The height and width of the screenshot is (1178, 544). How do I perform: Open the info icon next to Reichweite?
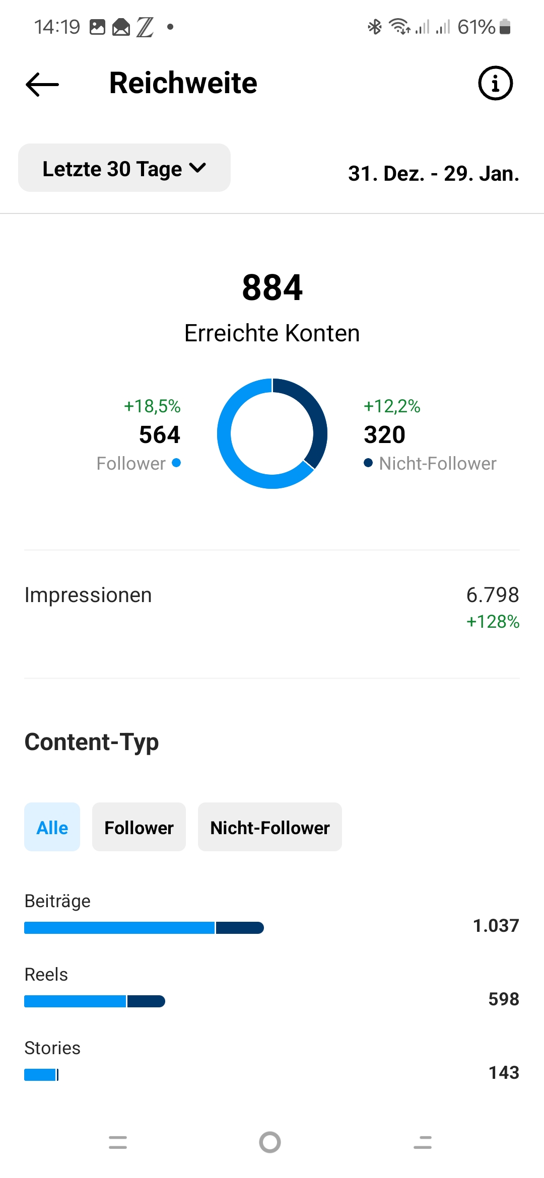pos(497,84)
